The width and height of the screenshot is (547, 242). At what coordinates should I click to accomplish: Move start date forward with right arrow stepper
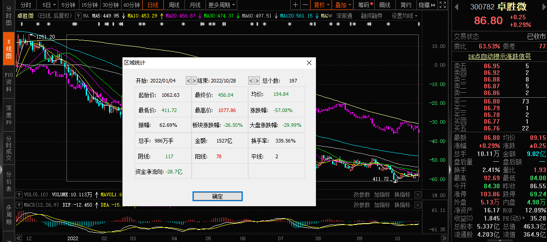[194, 81]
